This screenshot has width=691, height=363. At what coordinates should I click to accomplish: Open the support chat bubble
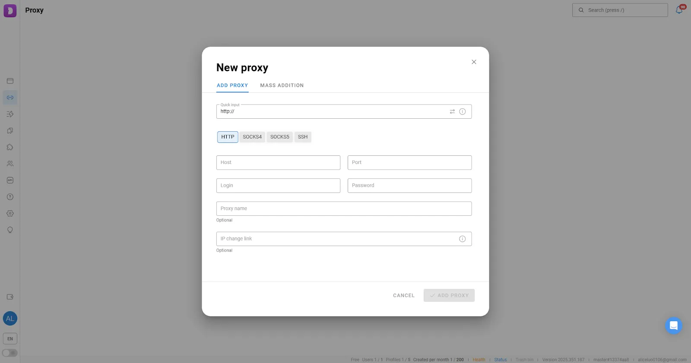(x=673, y=325)
